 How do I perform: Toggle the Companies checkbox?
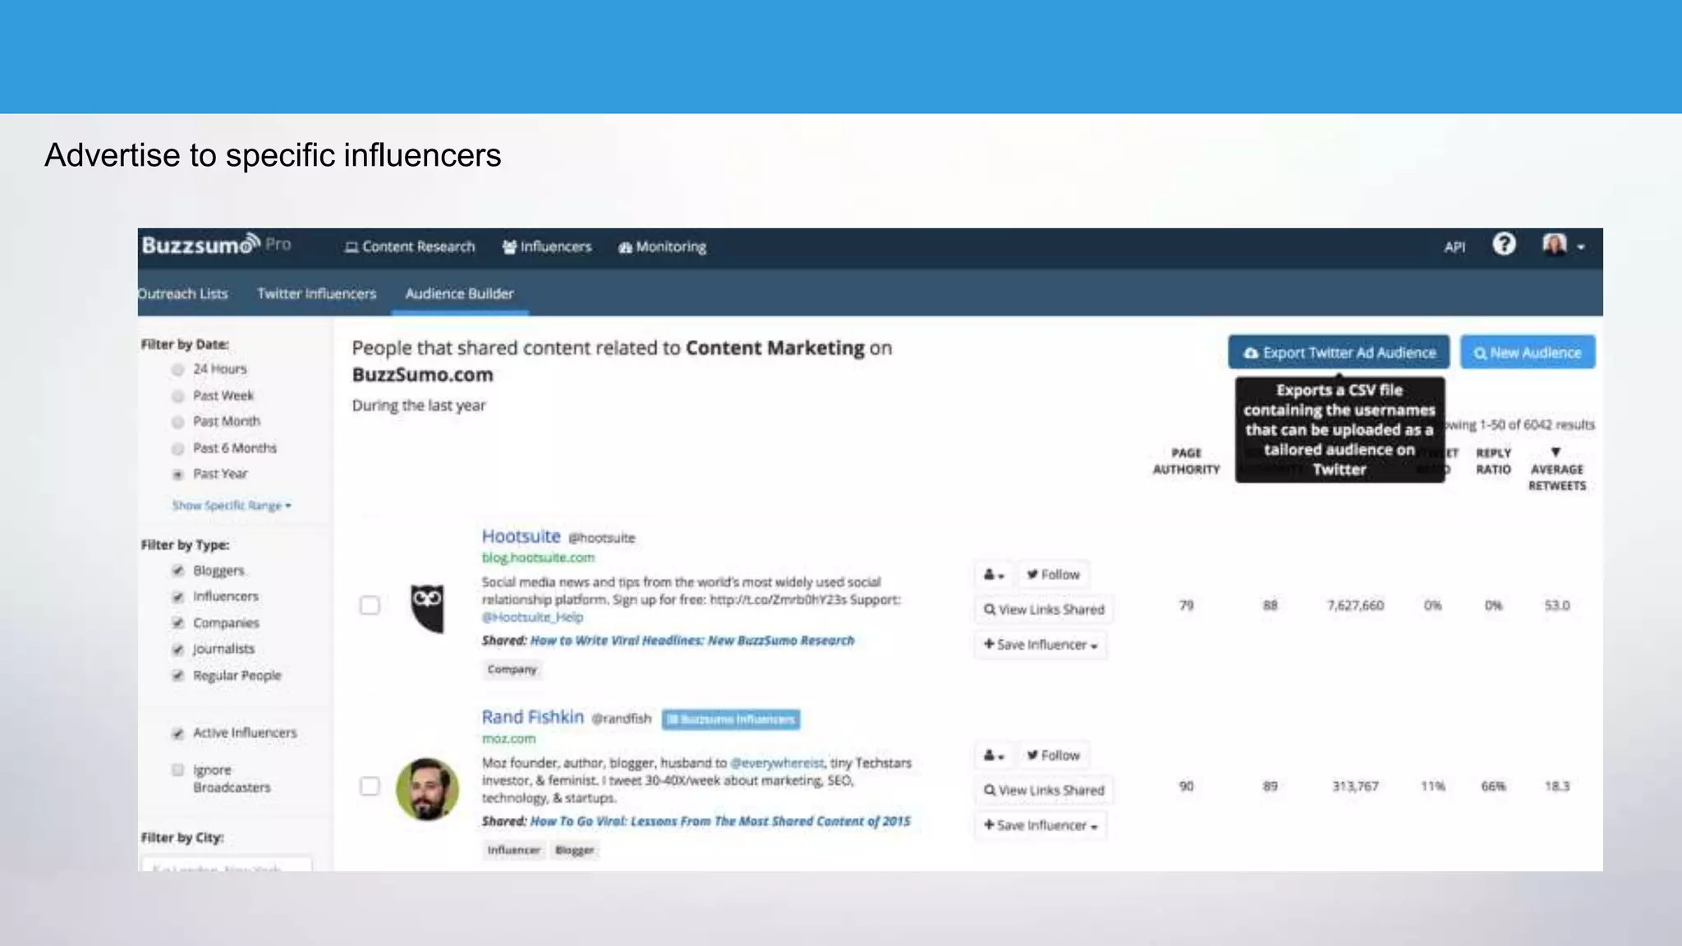177,623
